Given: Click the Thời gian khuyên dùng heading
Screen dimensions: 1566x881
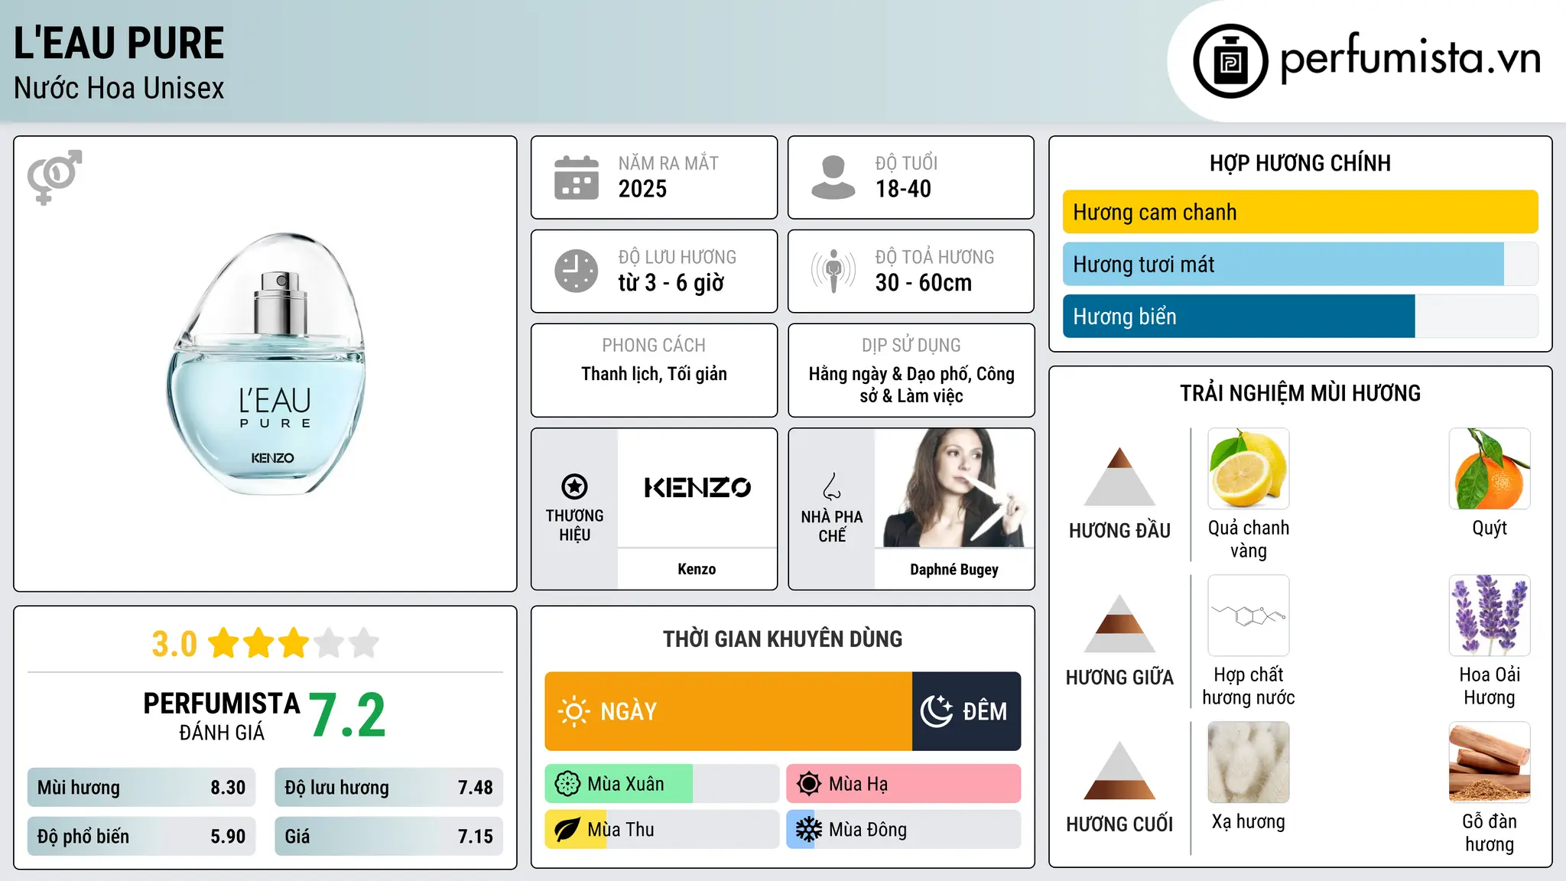Looking at the screenshot, I should point(782,639).
